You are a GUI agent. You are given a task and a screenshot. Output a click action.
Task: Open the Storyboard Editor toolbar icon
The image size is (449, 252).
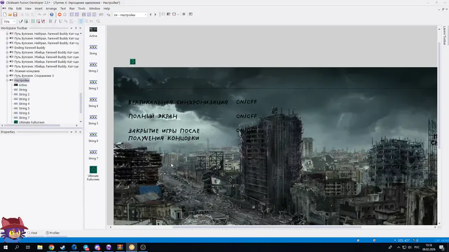point(72,14)
